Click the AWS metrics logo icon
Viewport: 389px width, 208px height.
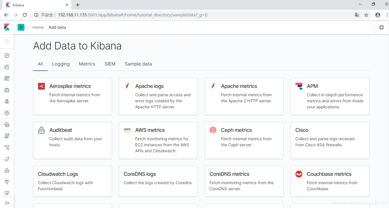click(x=127, y=130)
